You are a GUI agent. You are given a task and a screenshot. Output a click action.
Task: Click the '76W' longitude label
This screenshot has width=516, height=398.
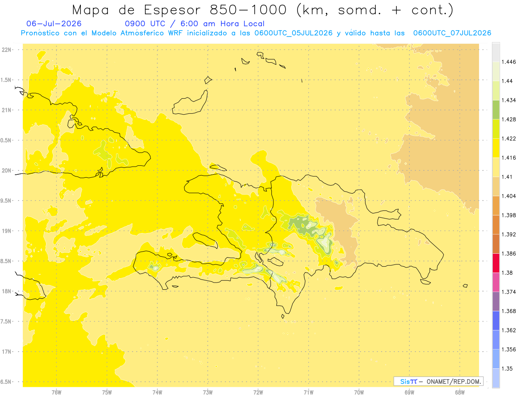coord(56,392)
